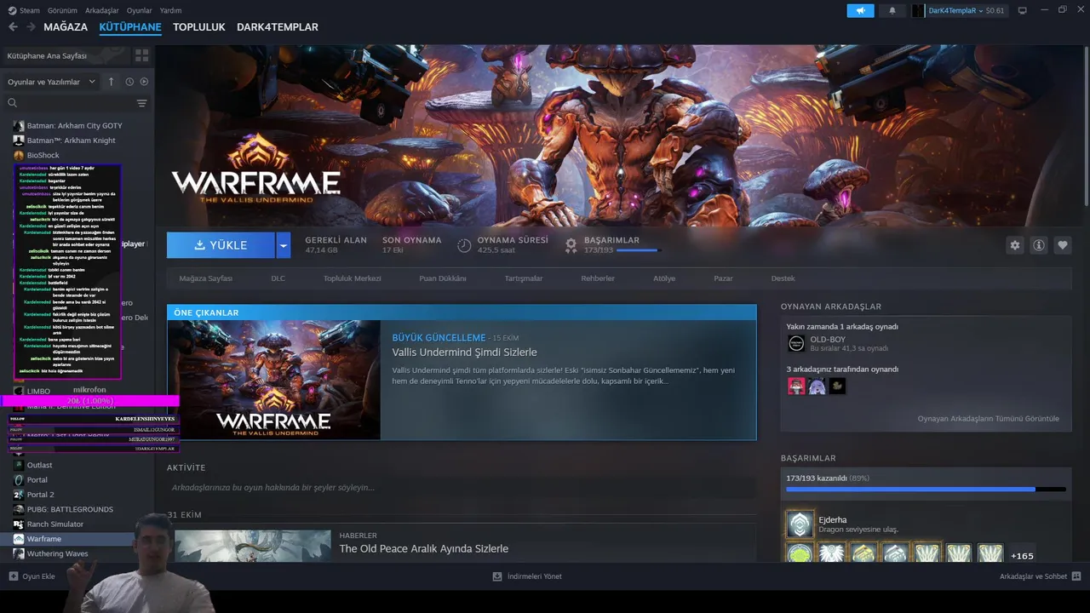Click Oynayan Arkadaşların Tümünü Görüntüle
The height and width of the screenshot is (613, 1090).
click(x=988, y=419)
